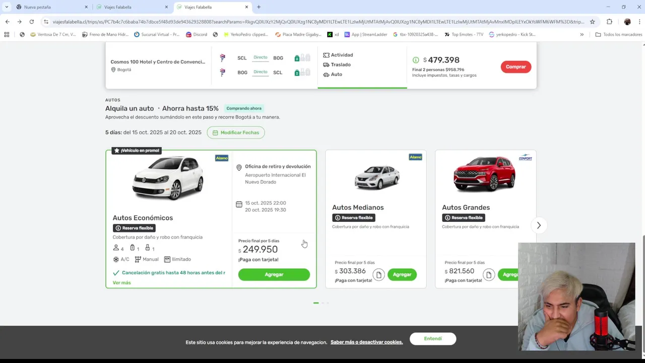Image resolution: width=645 pixels, height=363 pixels.
Task: Open the Chrome three-dot menu
Action: [x=639, y=22]
